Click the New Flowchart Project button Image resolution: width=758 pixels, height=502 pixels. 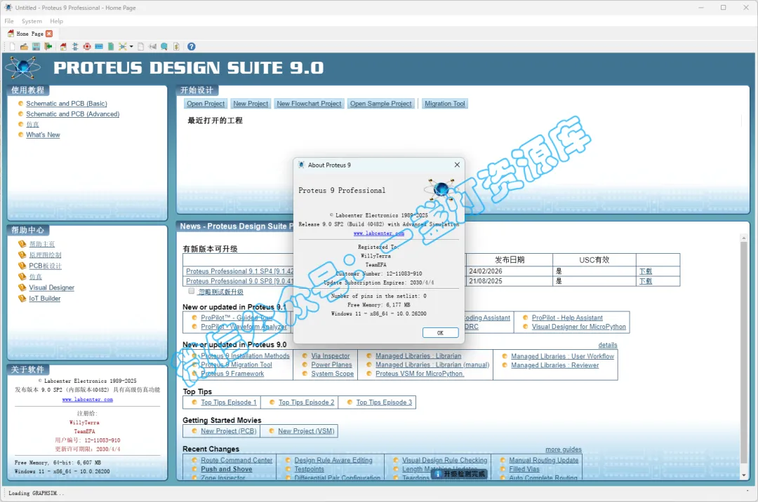tap(309, 104)
